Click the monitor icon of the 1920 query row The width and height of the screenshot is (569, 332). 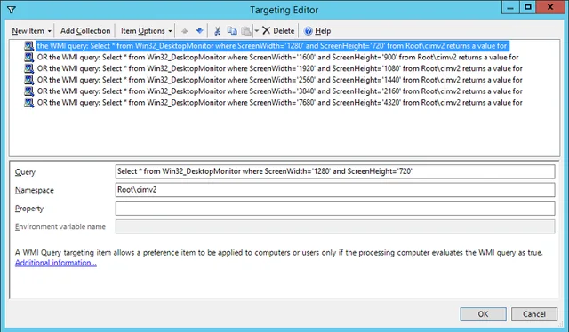click(x=29, y=68)
